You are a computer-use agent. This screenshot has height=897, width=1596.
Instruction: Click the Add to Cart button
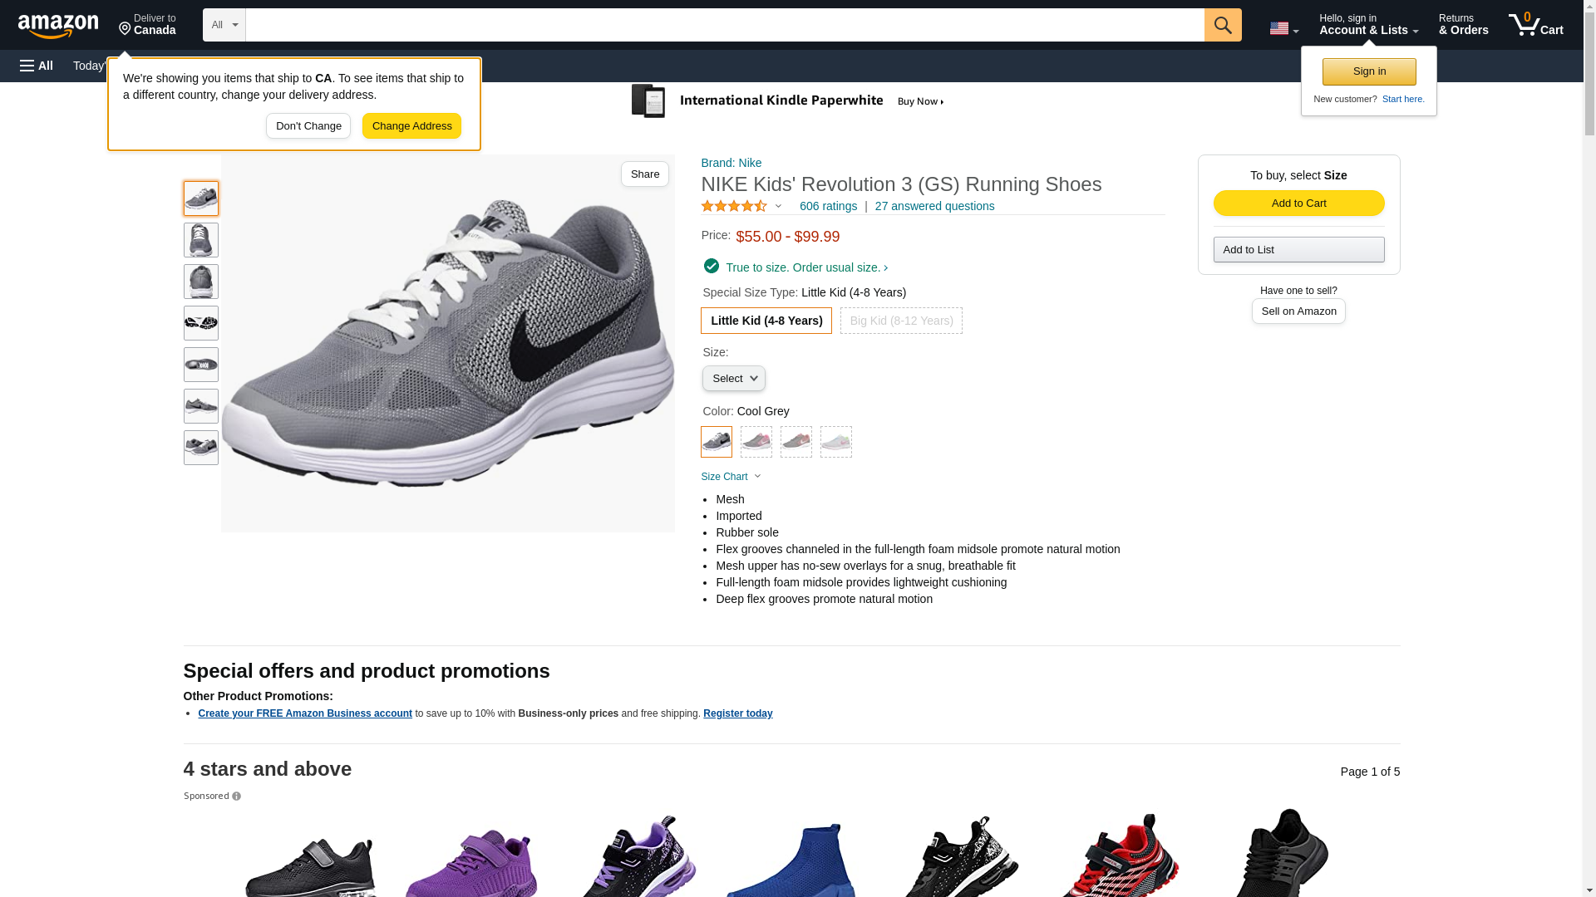tap(1298, 203)
